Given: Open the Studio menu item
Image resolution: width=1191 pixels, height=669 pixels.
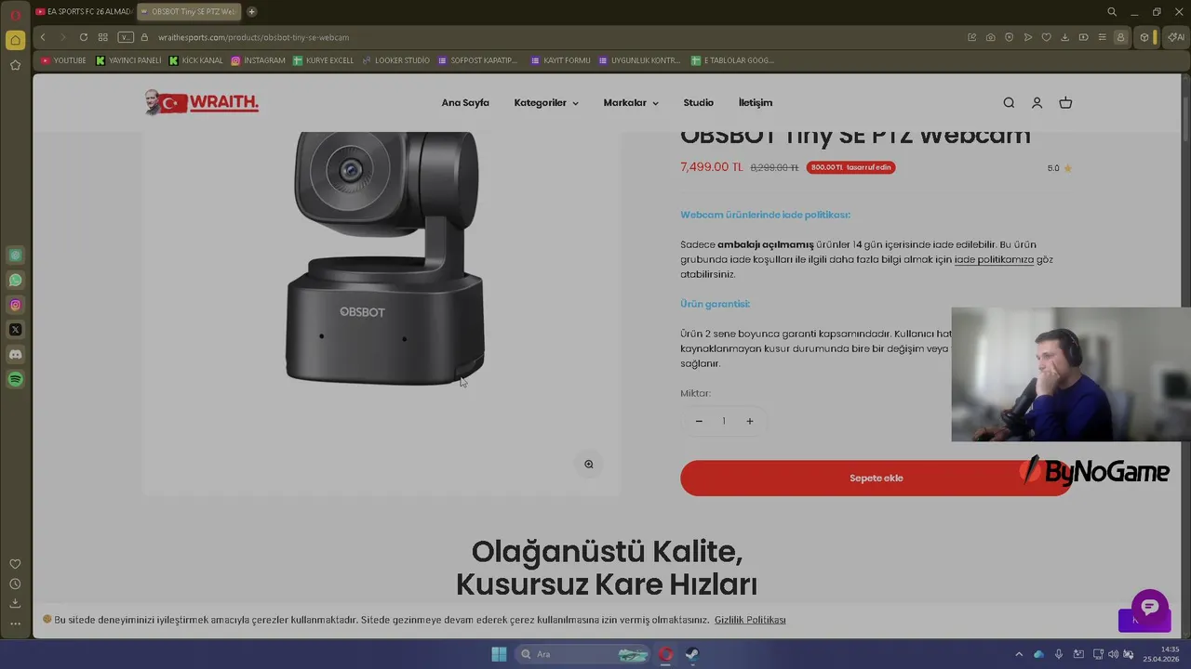Looking at the screenshot, I should pos(699,103).
